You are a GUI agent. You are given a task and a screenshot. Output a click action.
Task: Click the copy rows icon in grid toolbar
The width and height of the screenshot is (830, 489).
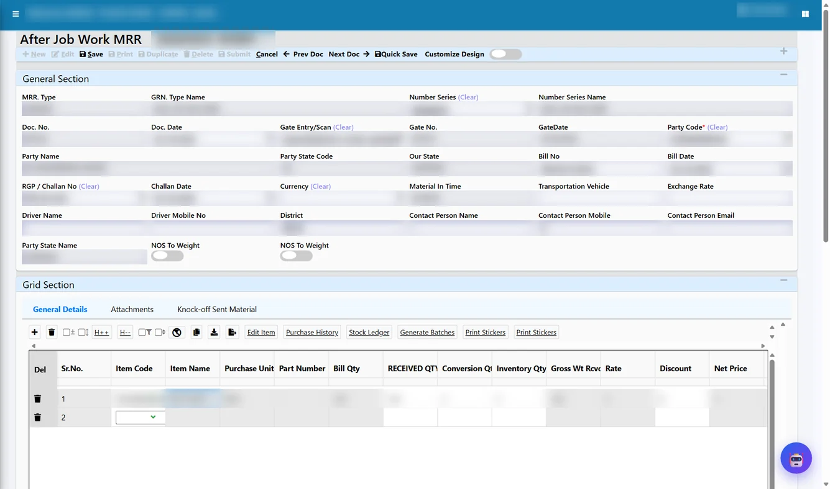coord(196,332)
